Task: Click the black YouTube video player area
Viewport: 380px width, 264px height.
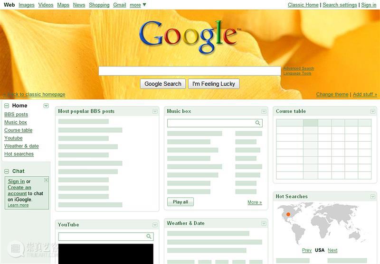Action: click(x=106, y=254)
